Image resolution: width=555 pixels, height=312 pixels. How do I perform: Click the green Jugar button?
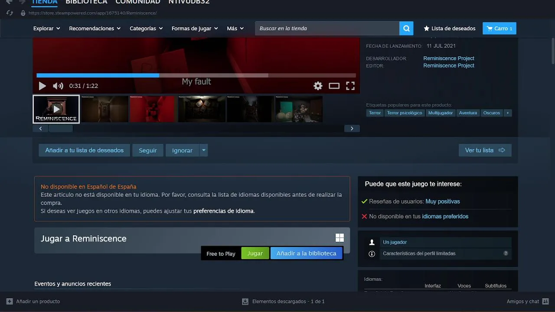(x=255, y=253)
